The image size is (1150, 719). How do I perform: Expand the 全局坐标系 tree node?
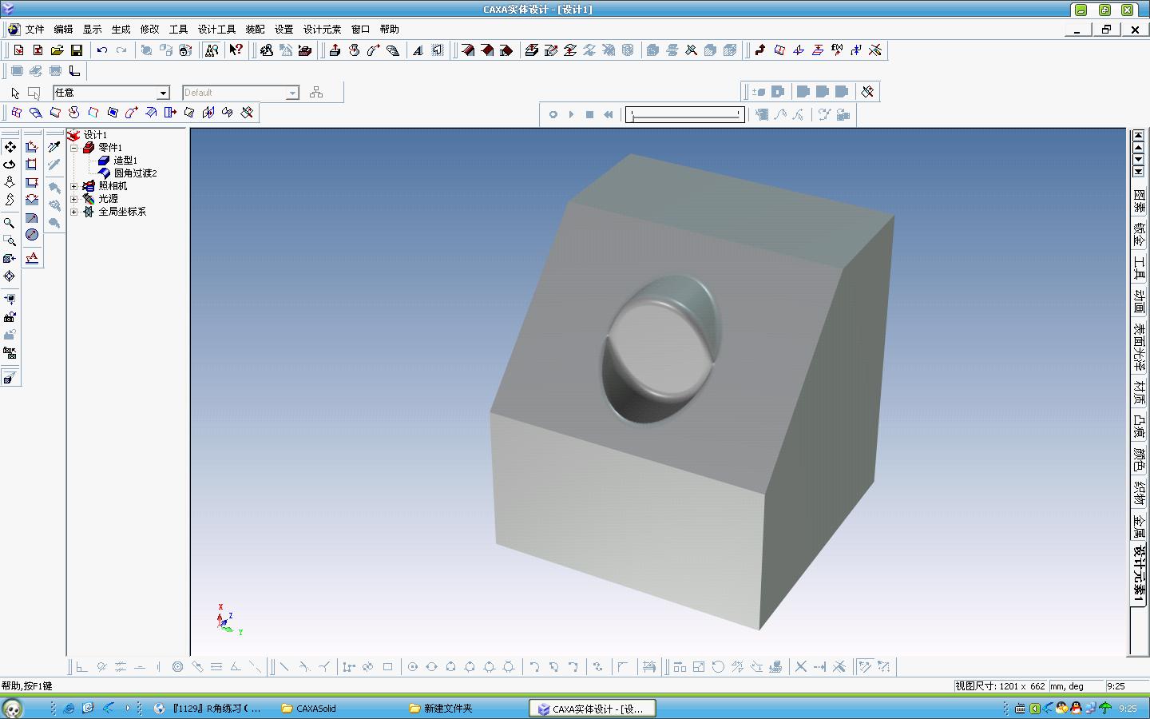[x=74, y=212]
